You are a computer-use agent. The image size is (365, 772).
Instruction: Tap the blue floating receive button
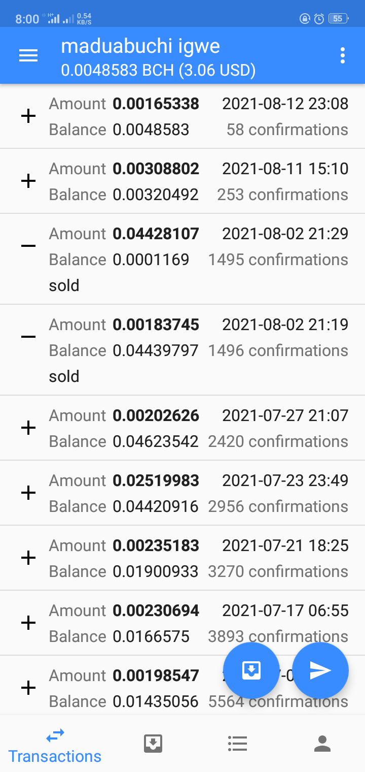(x=251, y=670)
